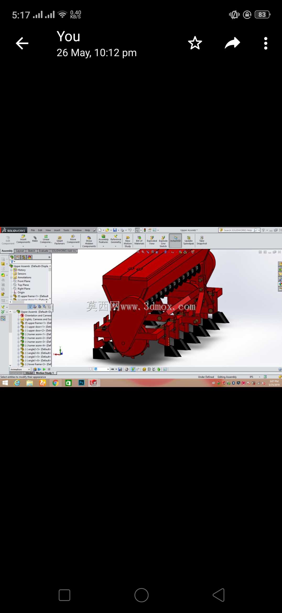This screenshot has width=282, height=613.
Task: Switch to the Sketch tab
Action: (x=31, y=251)
